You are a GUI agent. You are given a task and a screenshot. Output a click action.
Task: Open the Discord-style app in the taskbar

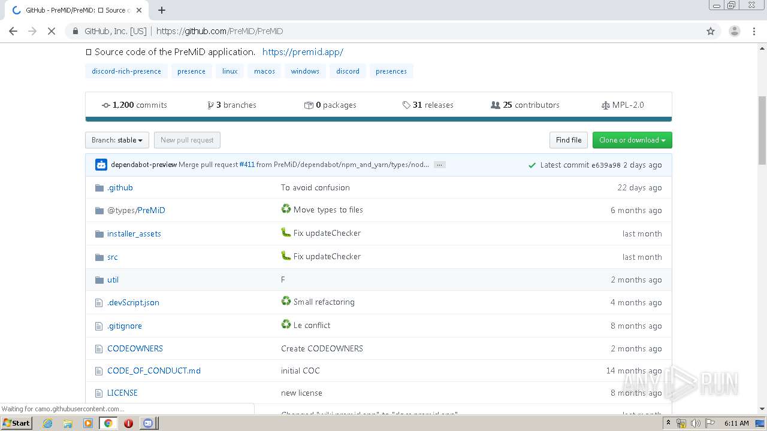tap(148, 423)
